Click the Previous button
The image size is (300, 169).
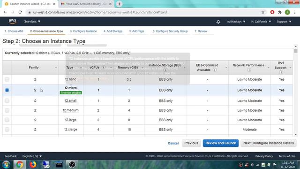(191, 143)
